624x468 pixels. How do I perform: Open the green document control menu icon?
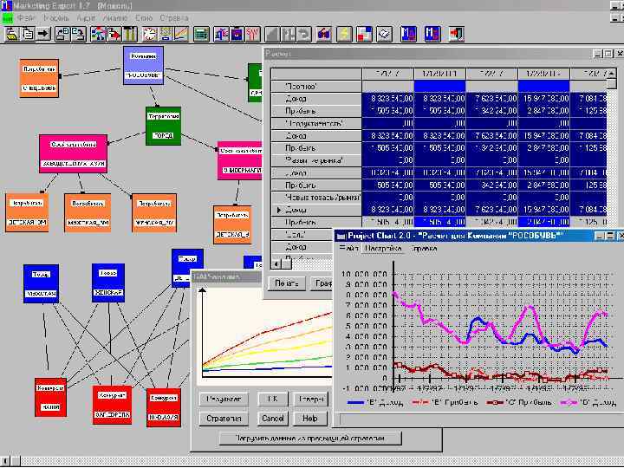[7, 18]
